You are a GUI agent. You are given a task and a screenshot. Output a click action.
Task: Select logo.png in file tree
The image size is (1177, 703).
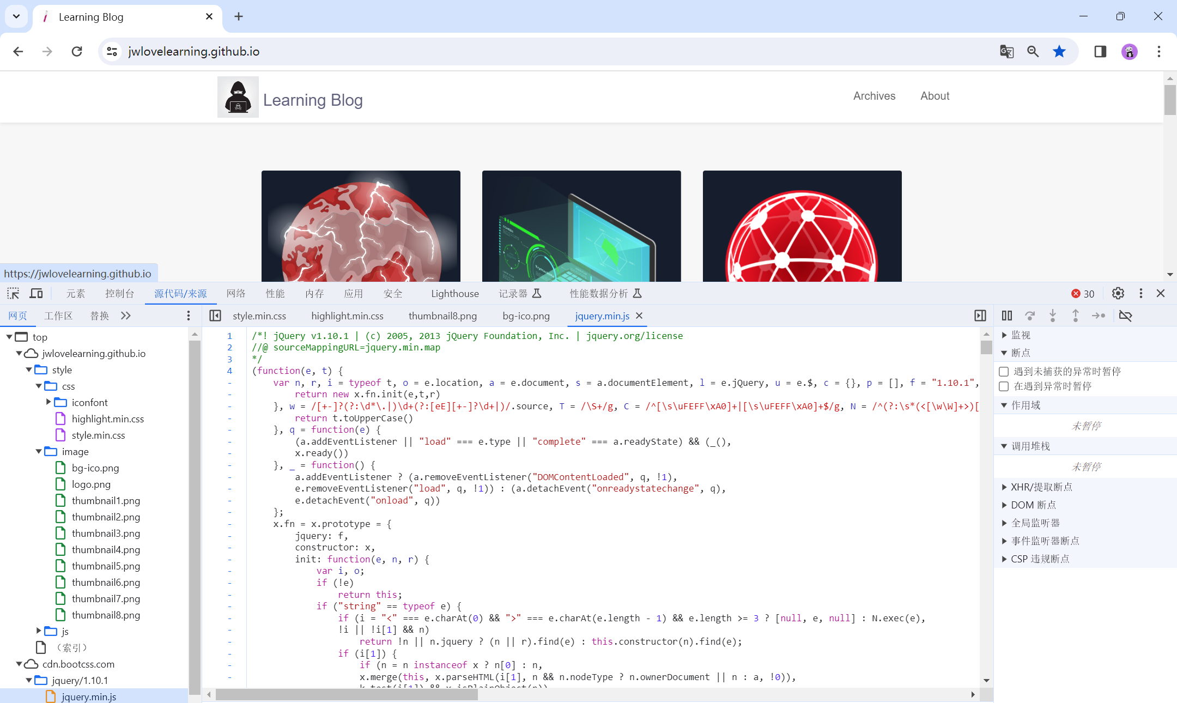click(x=91, y=484)
